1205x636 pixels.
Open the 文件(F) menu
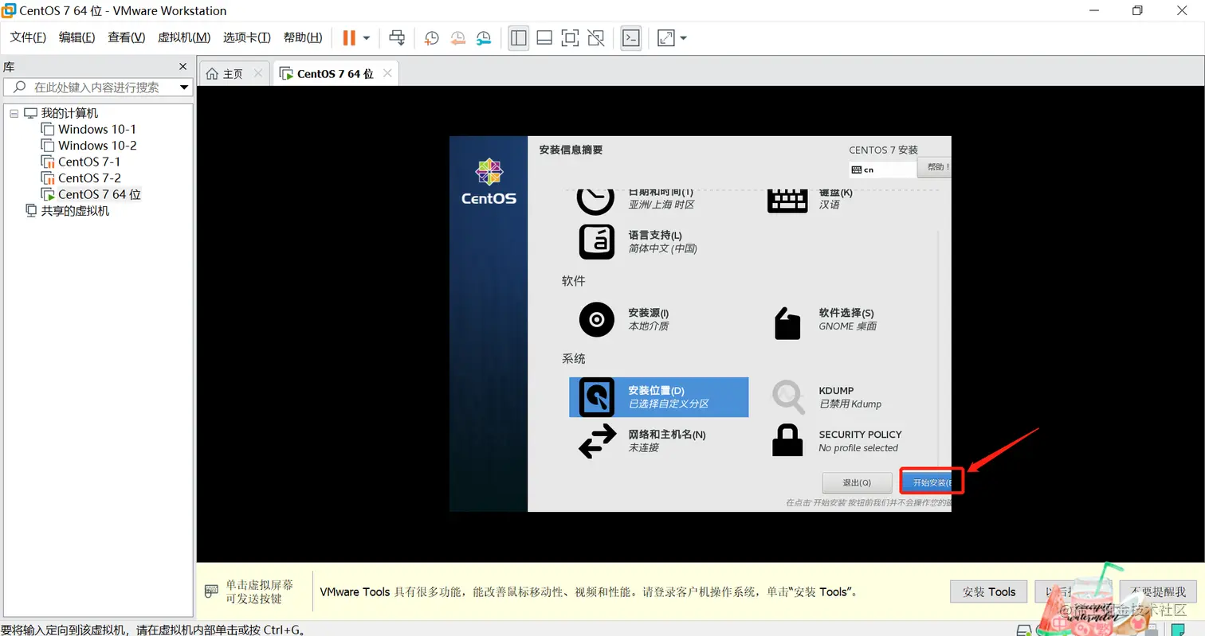coord(28,37)
